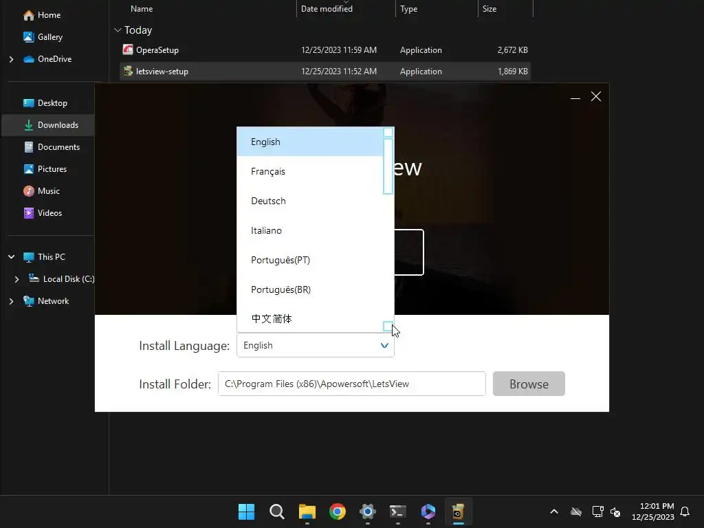
Task: Pick Deutsch as install language
Action: pyautogui.click(x=310, y=201)
